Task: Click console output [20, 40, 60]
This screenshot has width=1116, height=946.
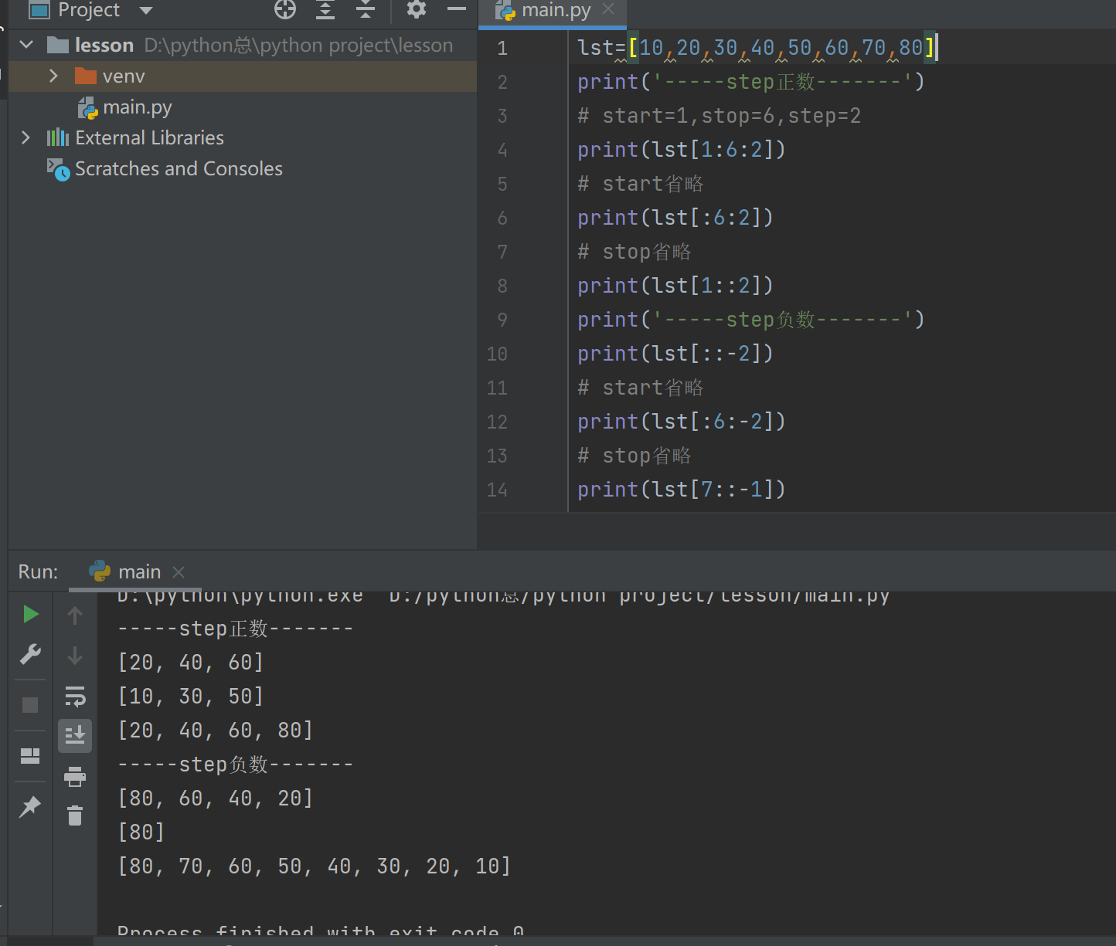Action: [191, 663]
